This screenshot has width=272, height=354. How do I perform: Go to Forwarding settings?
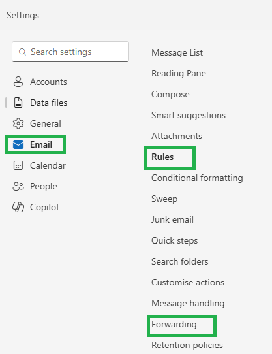174,325
